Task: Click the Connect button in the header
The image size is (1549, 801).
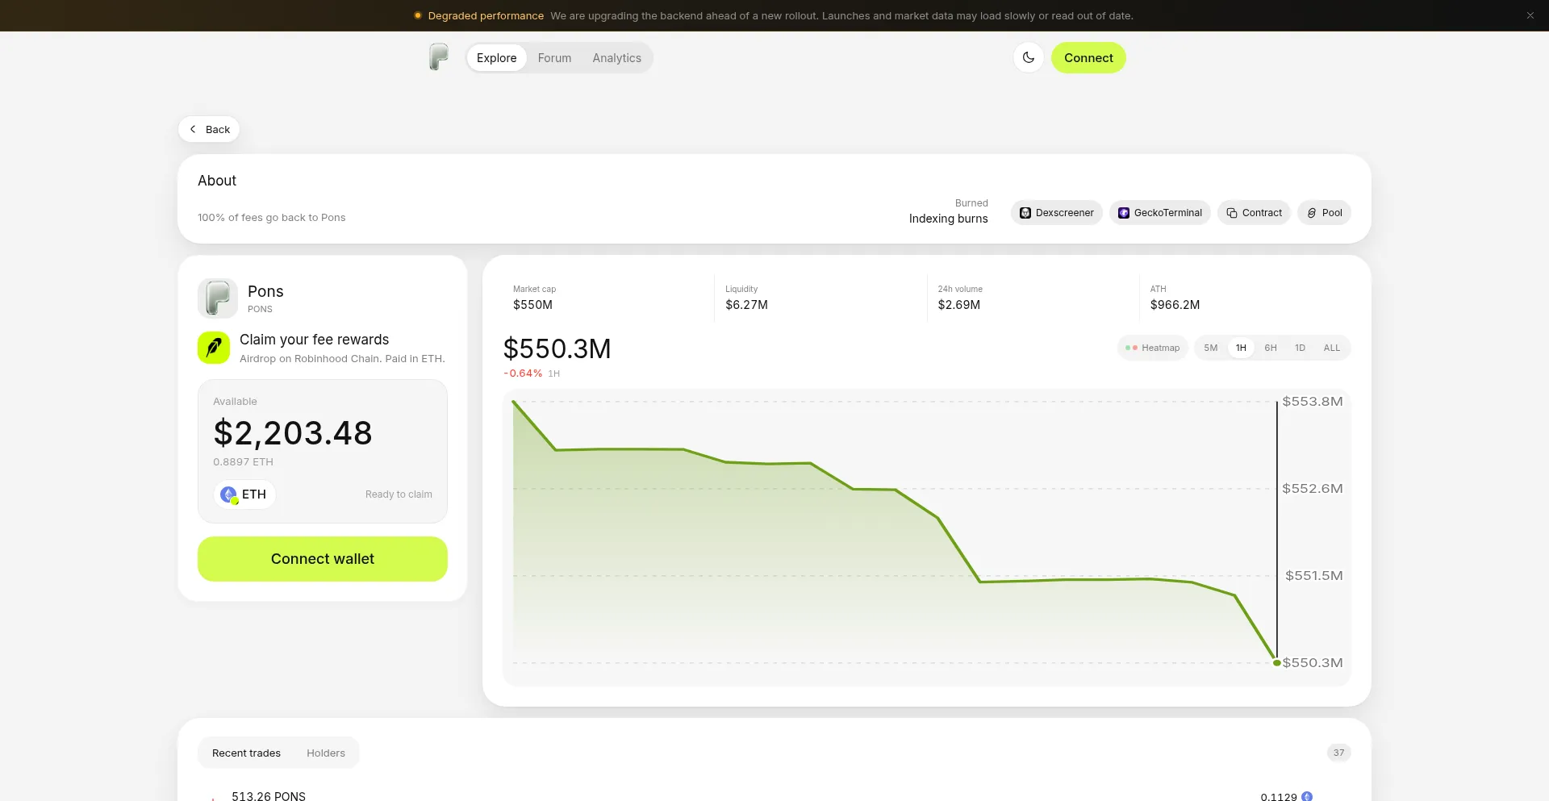Action: 1088,58
